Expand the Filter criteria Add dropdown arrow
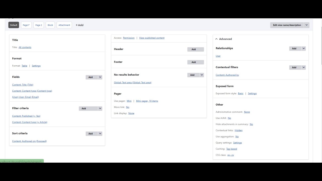 (100, 109)
